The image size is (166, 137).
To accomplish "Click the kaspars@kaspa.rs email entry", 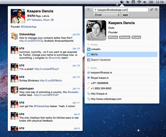I will click(122, 73).
